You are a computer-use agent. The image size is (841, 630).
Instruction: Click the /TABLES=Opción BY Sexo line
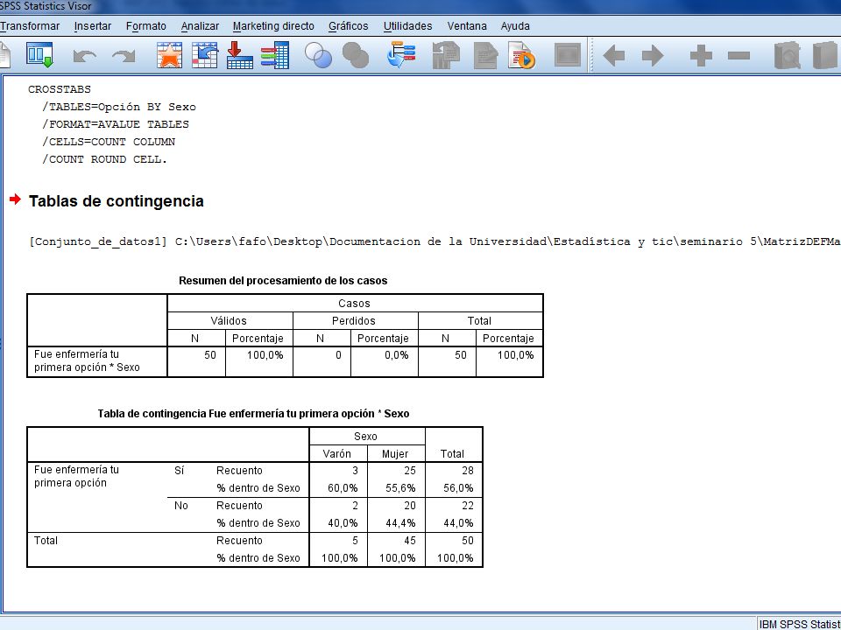click(119, 107)
